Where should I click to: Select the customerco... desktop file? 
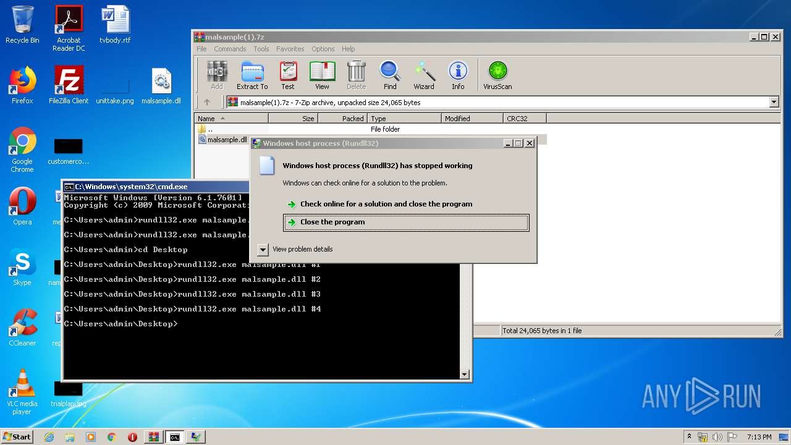tap(69, 152)
